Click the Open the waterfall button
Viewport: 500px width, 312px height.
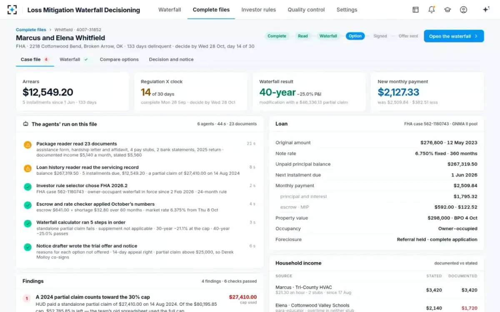(x=454, y=36)
